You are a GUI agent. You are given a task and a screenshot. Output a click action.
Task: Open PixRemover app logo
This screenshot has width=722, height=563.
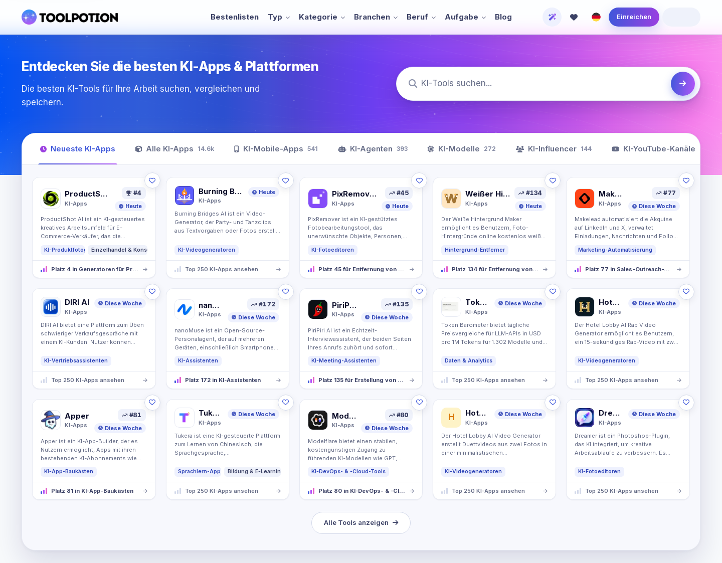(318, 199)
